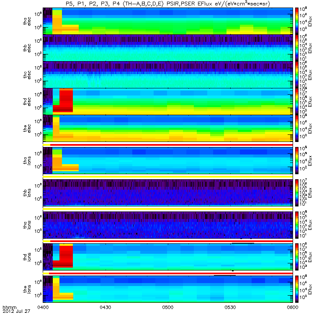314x335 pixels.
Task: Click the color bar beside the elec panel
Action: point(297,129)
